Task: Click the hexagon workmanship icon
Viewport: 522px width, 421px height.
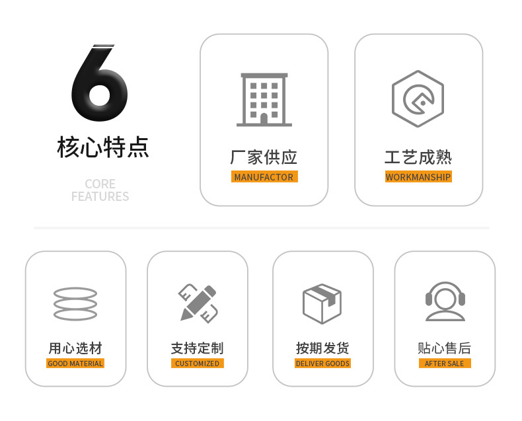Action: point(418,98)
